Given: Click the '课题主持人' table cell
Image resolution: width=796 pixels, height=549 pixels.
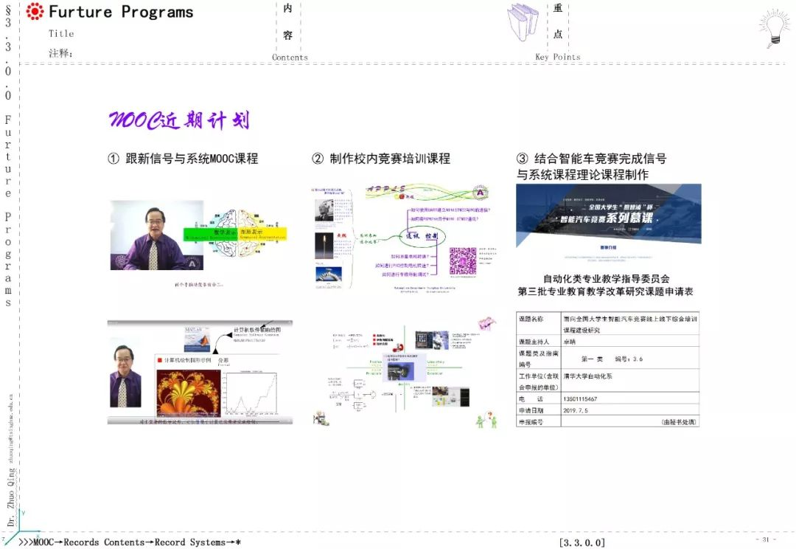Looking at the screenshot, I should 539,342.
